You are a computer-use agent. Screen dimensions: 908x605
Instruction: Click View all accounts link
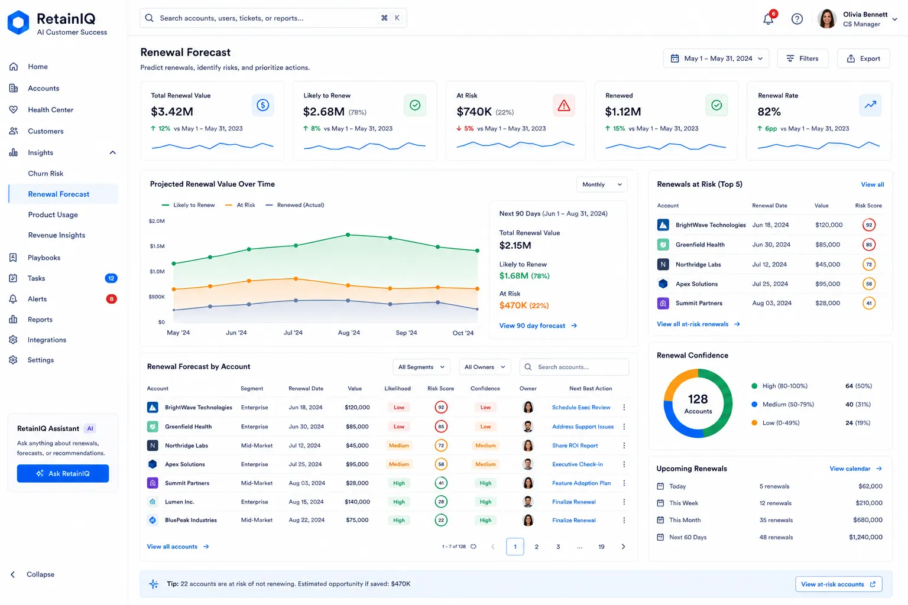(x=178, y=547)
